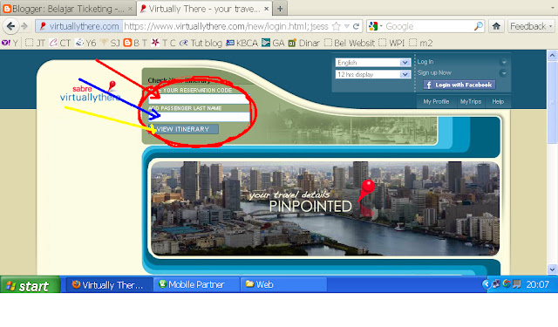Open the My Profile menu item

point(436,102)
